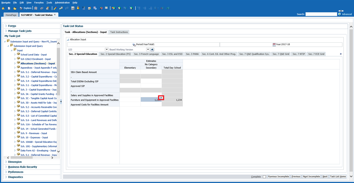This screenshot has height=183, width=354.
Task: Click the Open folder icon in toolbar
Action: click(x=15, y=8)
